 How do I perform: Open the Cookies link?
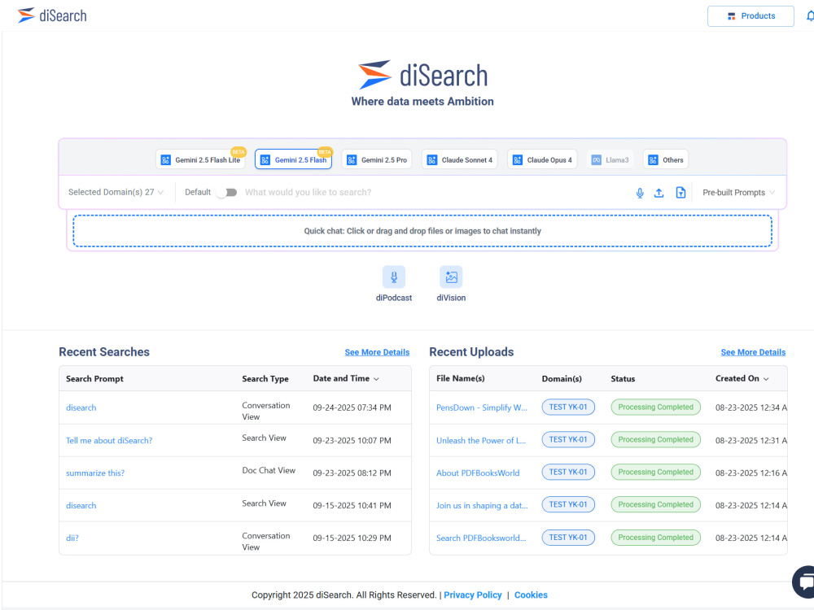pyautogui.click(x=531, y=595)
